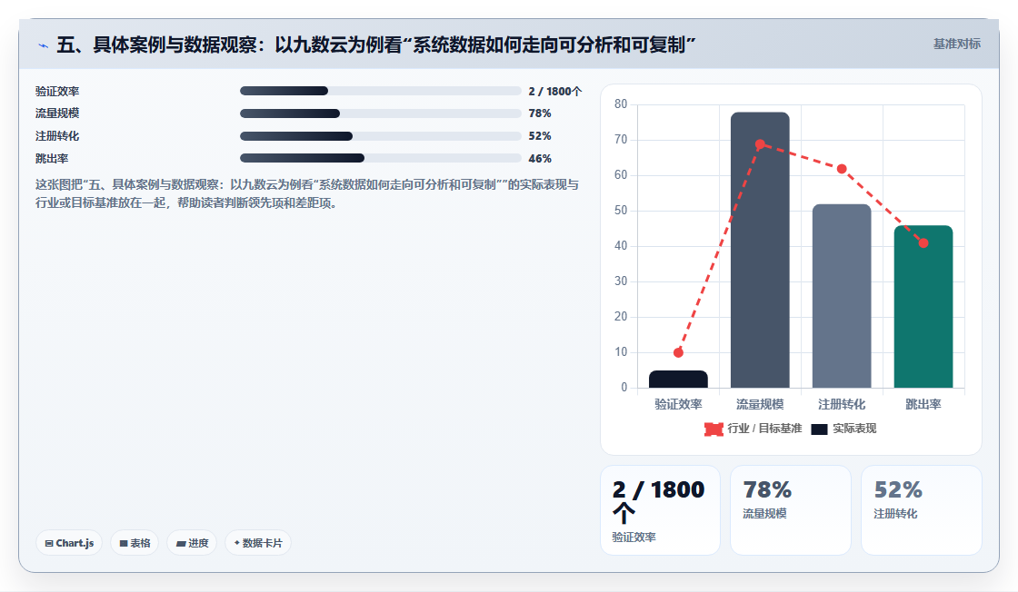The image size is (1018, 592).
Task: Click the green 跳出率 bar in chart
Action: (x=923, y=307)
